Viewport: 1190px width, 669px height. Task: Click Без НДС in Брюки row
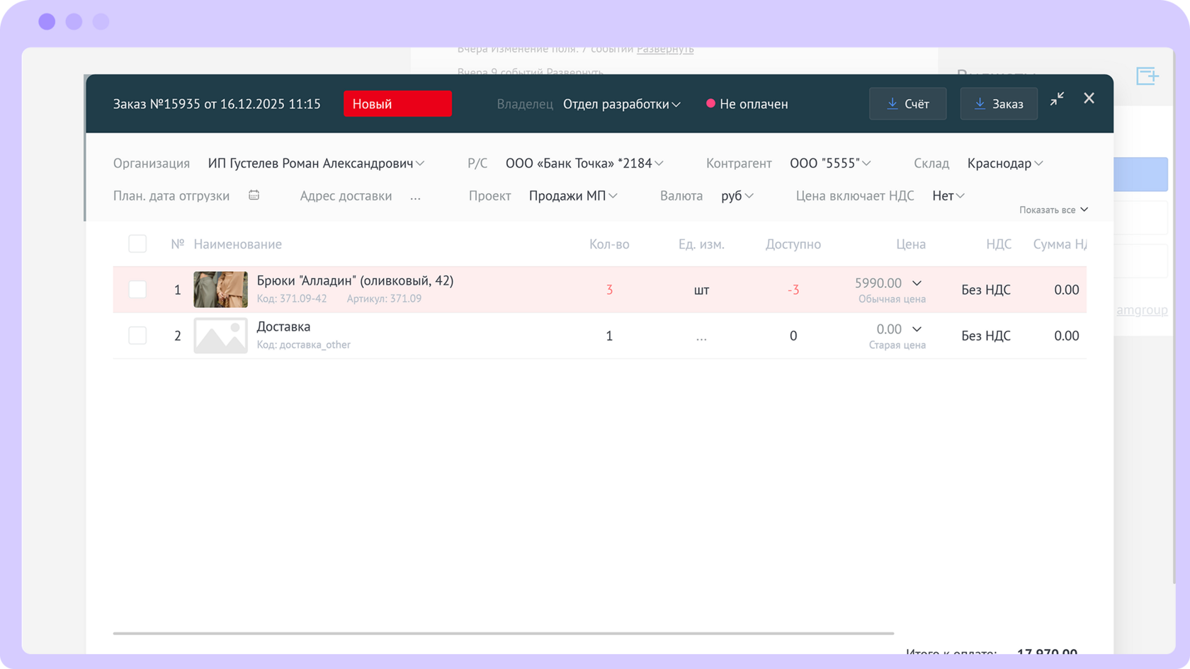[986, 290]
